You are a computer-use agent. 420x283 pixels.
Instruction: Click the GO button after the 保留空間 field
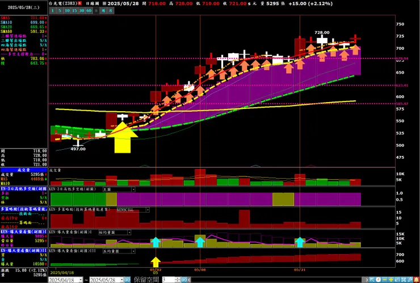184,280
